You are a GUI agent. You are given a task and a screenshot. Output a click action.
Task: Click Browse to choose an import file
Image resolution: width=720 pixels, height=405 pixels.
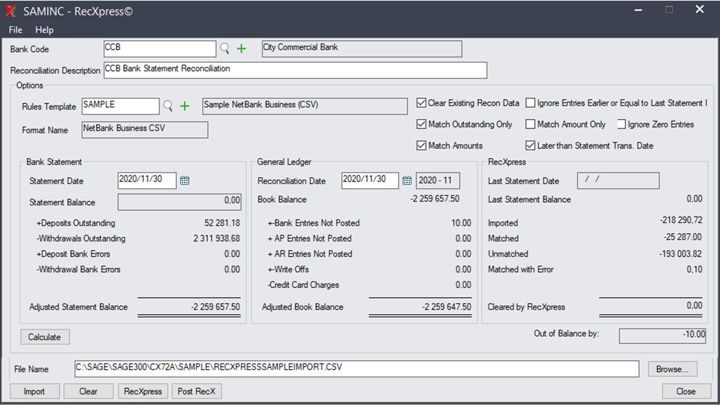coord(672,369)
